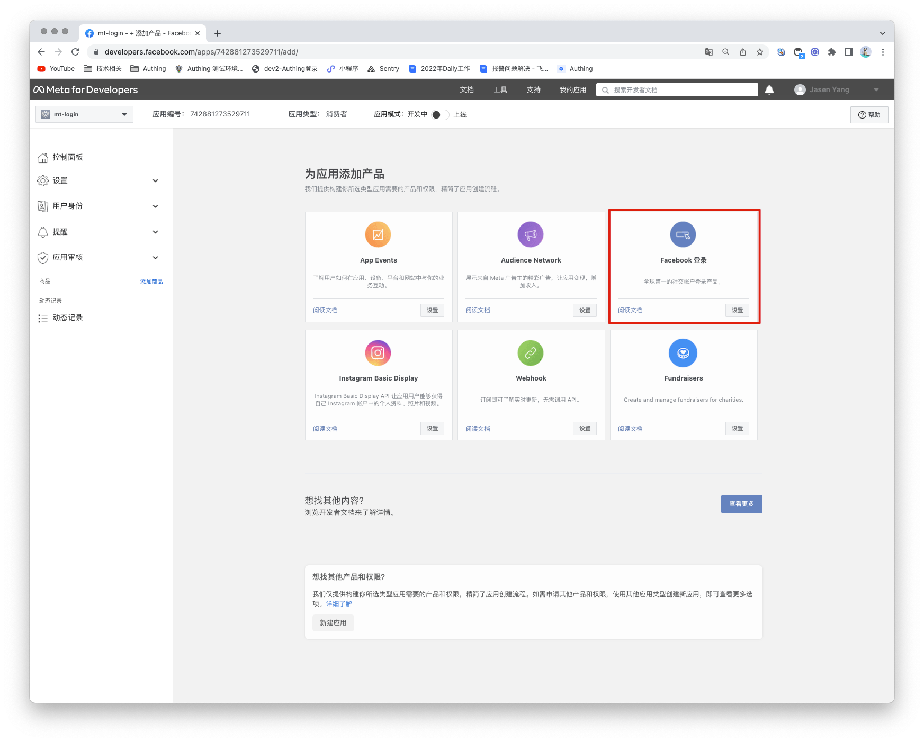Viewport: 924px width, 742px height.
Task: Click the 搜索开发者文档 search field
Action: (677, 89)
